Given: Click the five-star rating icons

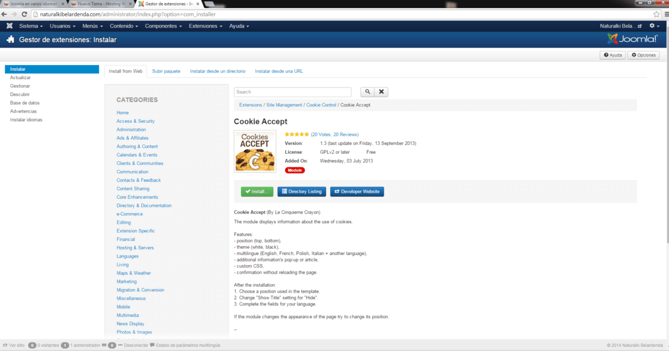Looking at the screenshot, I should point(297,134).
